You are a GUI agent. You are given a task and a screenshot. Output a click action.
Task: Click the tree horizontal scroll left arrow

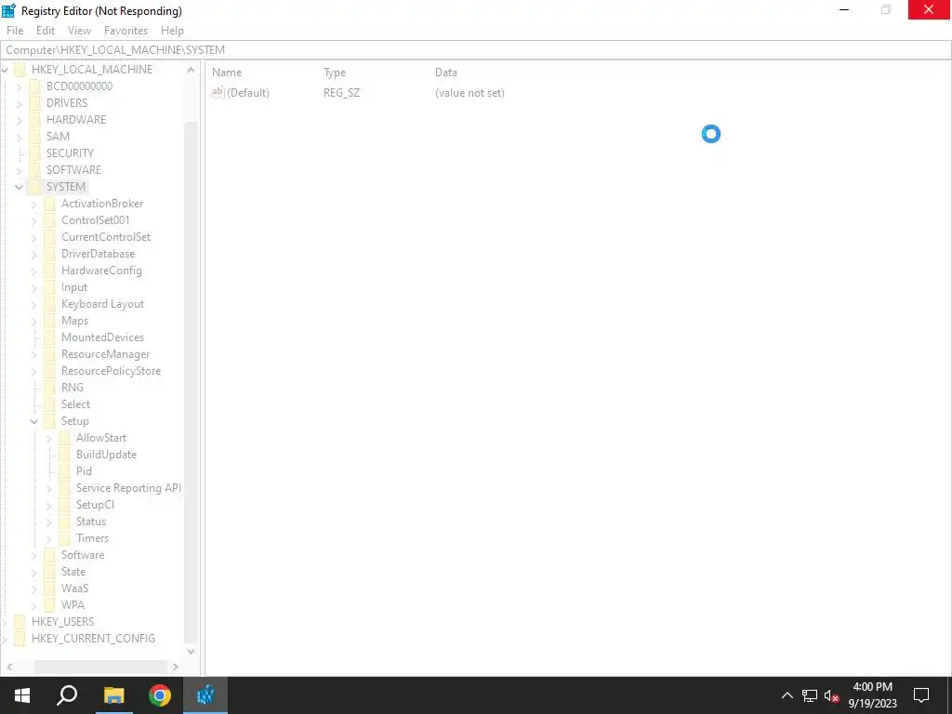[9, 667]
